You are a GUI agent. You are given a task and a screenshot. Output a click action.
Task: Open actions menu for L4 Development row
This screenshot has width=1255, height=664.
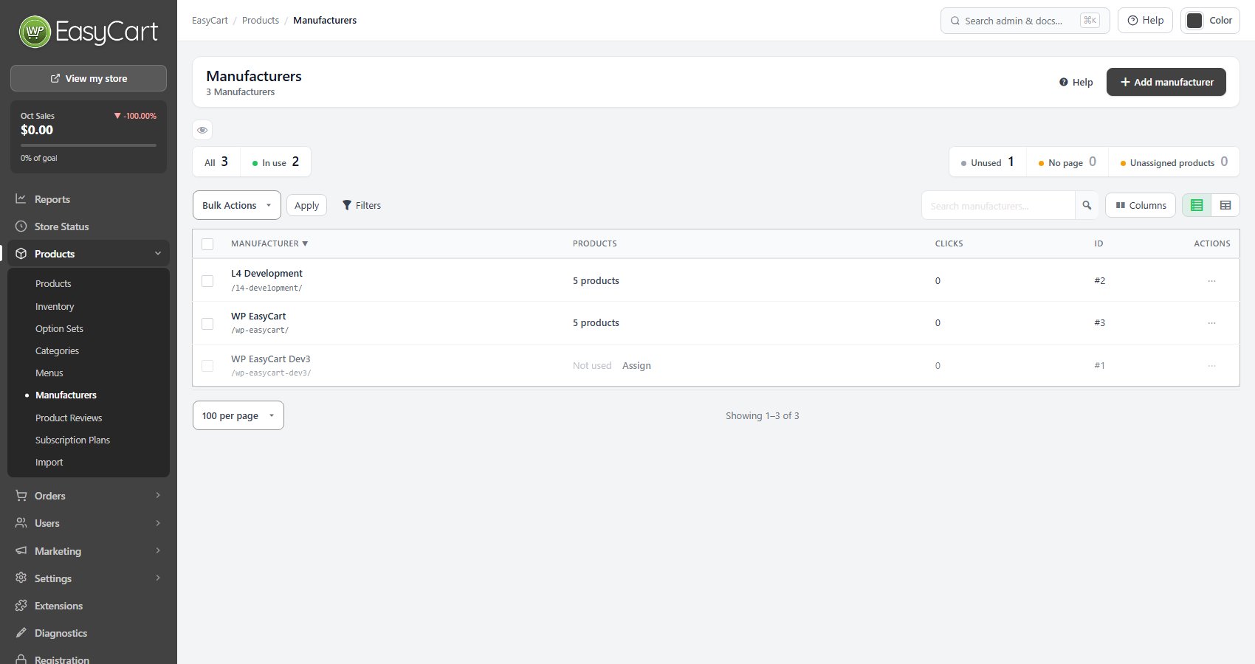point(1211,280)
